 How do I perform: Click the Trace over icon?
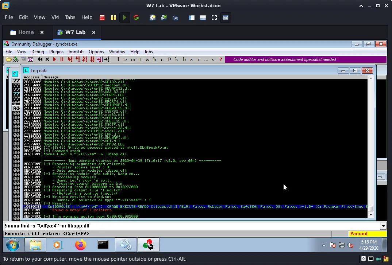(x=92, y=59)
